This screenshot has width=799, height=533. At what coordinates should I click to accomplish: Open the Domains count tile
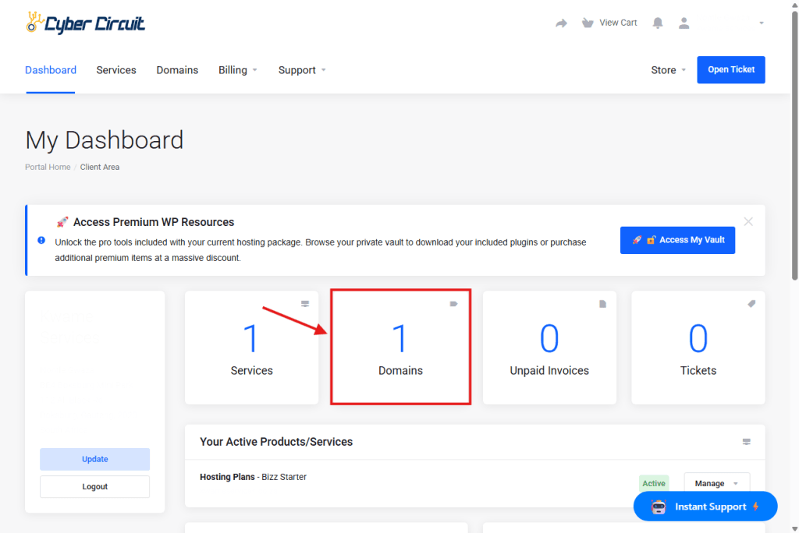click(x=400, y=348)
